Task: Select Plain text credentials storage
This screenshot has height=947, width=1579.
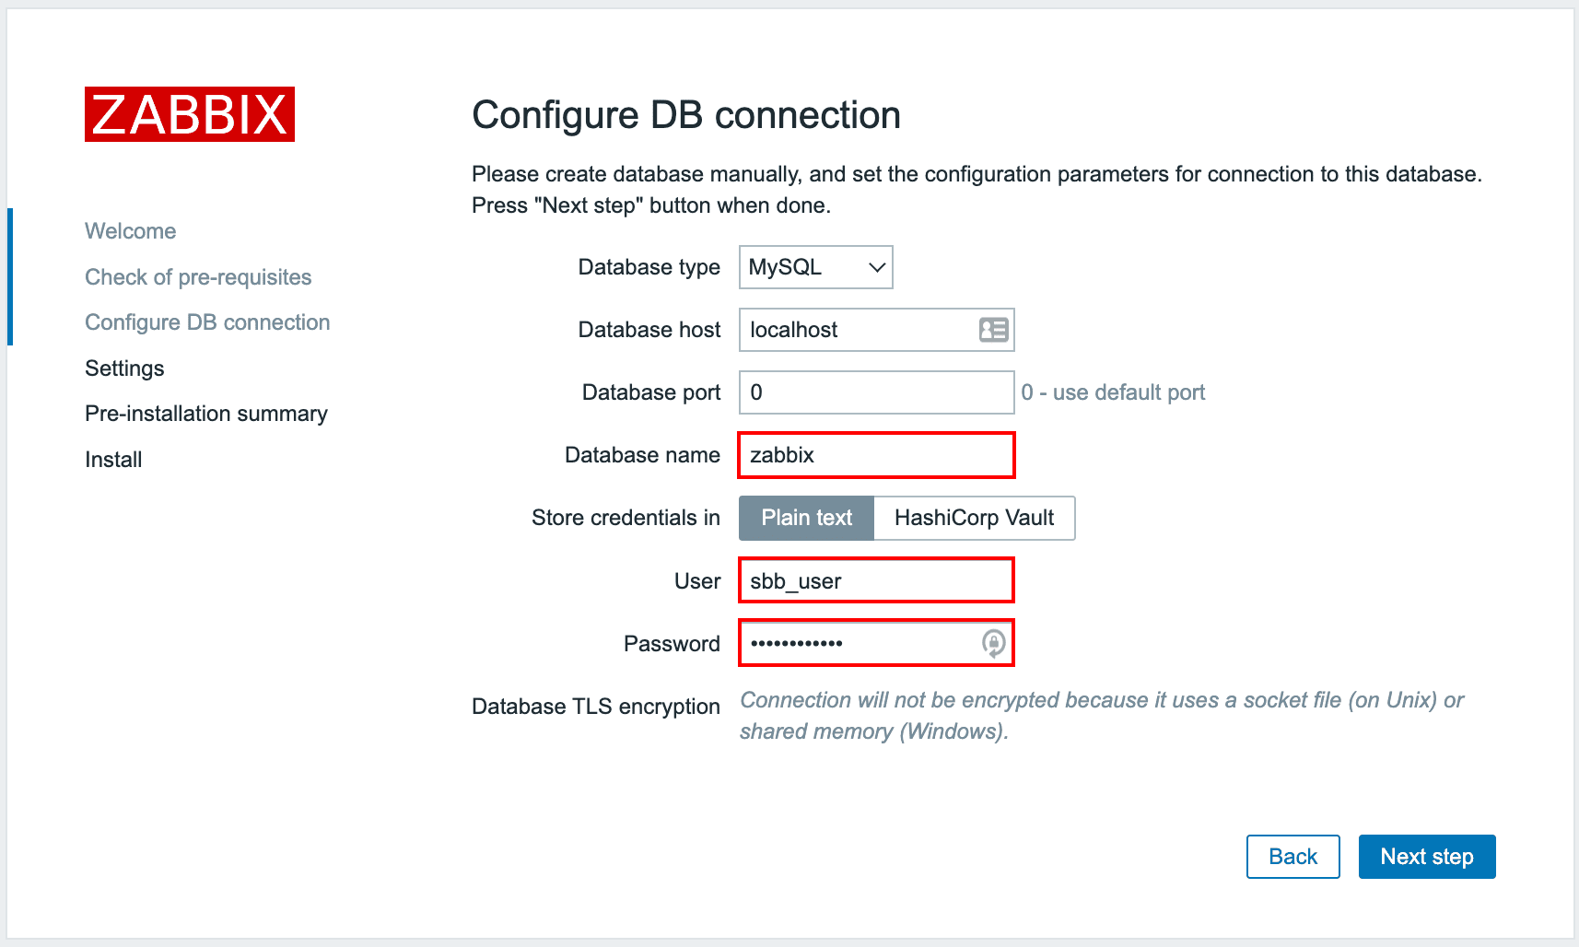Action: pos(806,518)
